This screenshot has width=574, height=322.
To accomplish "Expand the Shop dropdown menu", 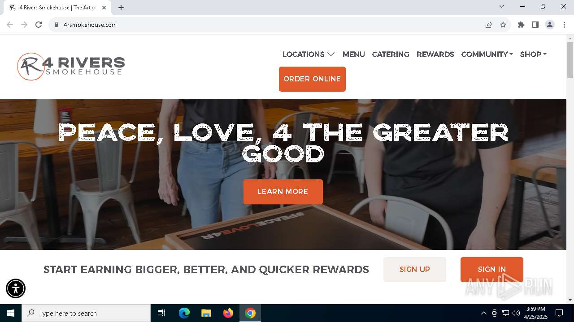I will click(x=533, y=54).
